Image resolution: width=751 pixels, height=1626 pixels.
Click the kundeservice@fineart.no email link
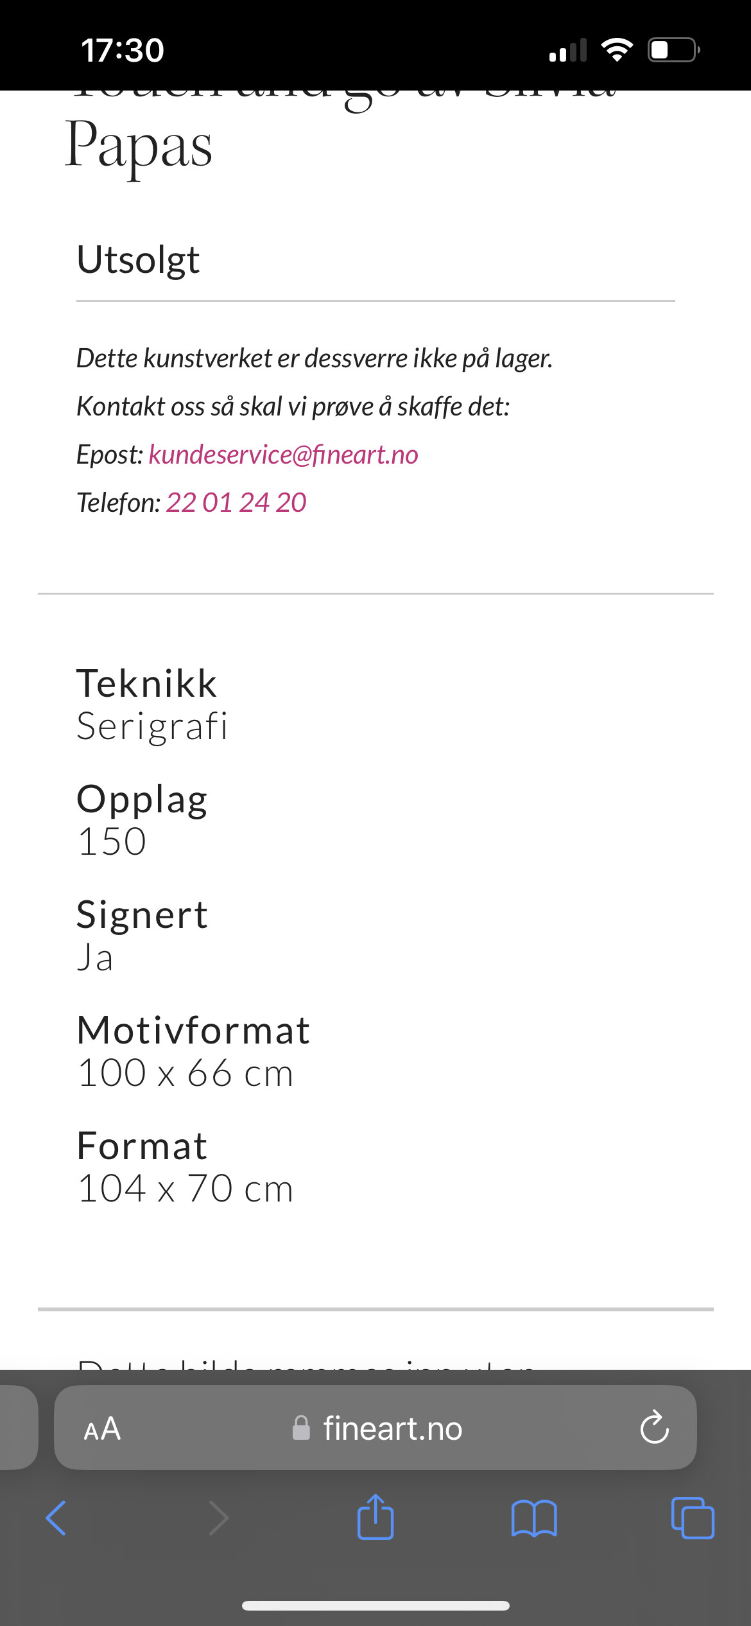tap(283, 455)
